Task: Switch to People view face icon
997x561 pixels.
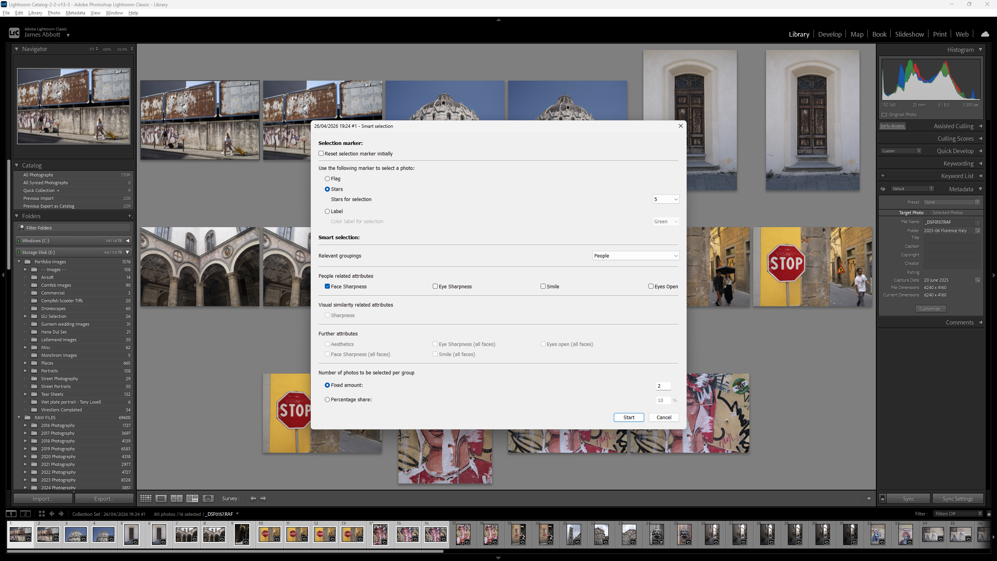Action: coord(208,498)
